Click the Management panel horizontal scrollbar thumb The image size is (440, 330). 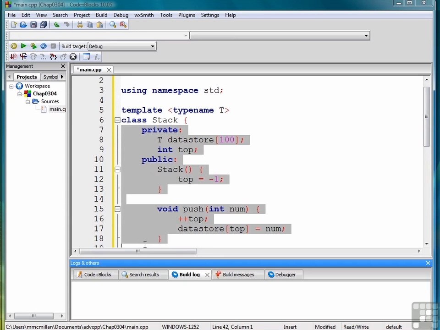pos(33,316)
